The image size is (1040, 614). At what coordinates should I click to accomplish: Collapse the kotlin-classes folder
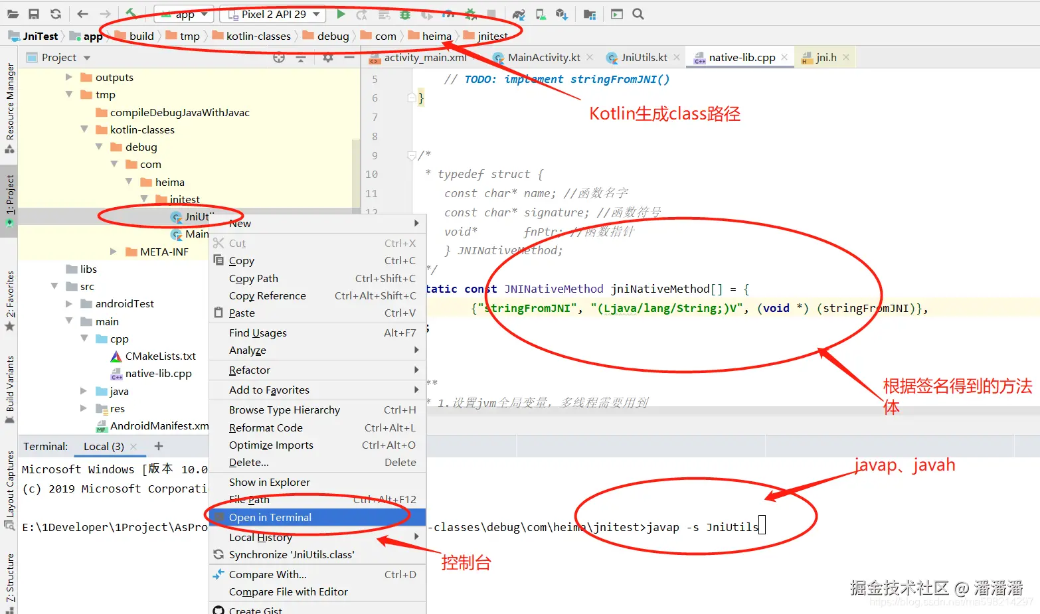tap(84, 129)
